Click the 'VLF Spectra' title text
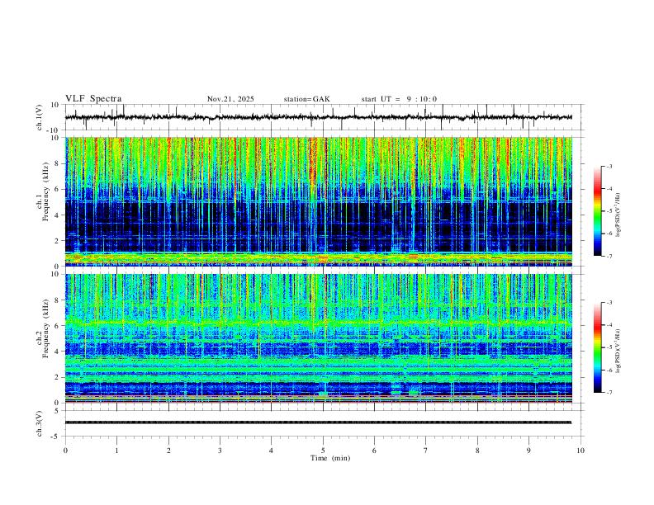This screenshot has width=654, height=505. [93, 99]
